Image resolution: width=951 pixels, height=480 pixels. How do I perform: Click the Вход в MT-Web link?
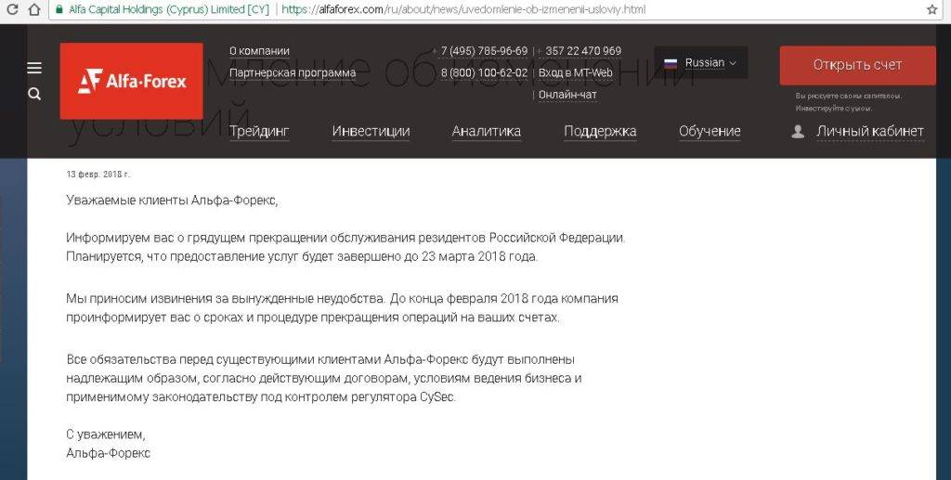click(576, 72)
